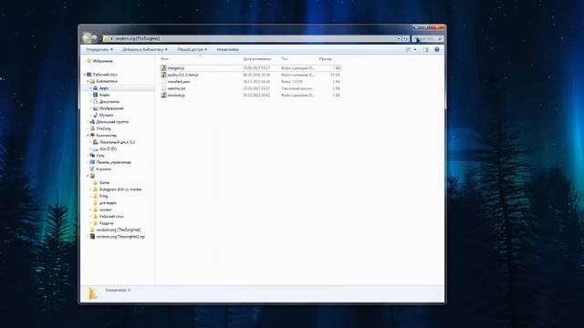Select the Frog folder in the tree
584x328 pixels.
coord(103,196)
